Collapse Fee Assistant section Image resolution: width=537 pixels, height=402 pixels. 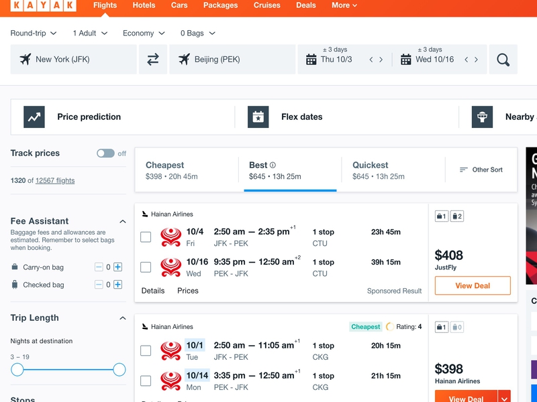(123, 222)
